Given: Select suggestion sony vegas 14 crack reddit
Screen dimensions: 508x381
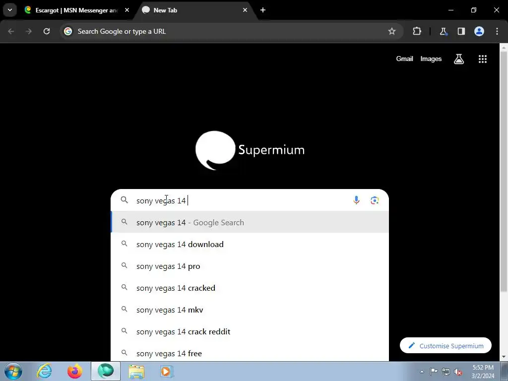Looking at the screenshot, I should (x=250, y=331).
